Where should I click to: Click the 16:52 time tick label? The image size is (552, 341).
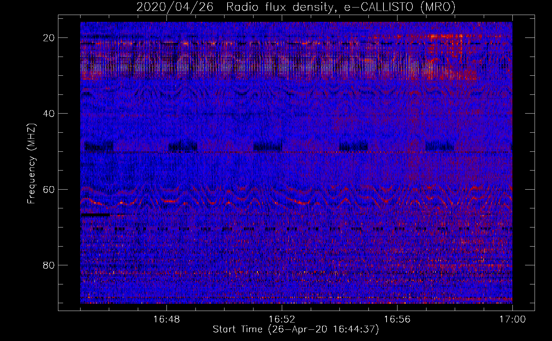pos(282,319)
